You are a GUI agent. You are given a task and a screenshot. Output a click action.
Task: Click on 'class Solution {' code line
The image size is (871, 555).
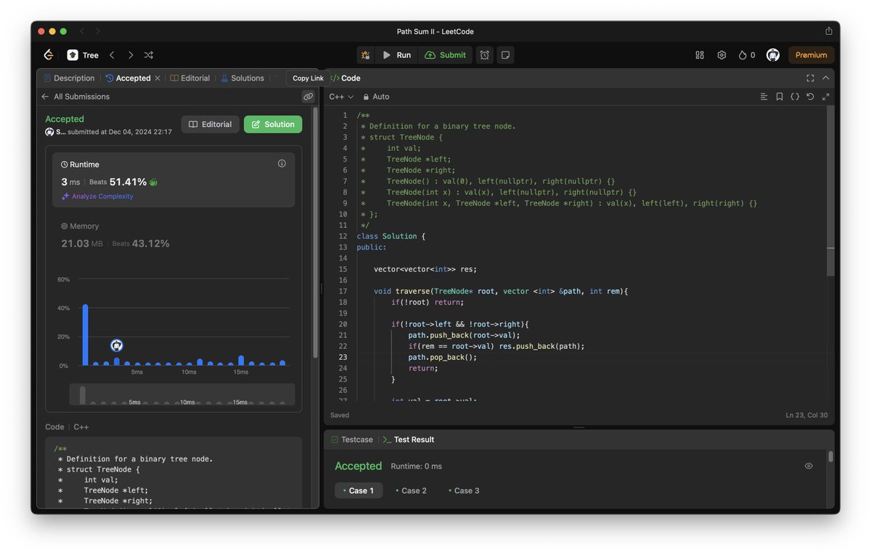click(391, 237)
